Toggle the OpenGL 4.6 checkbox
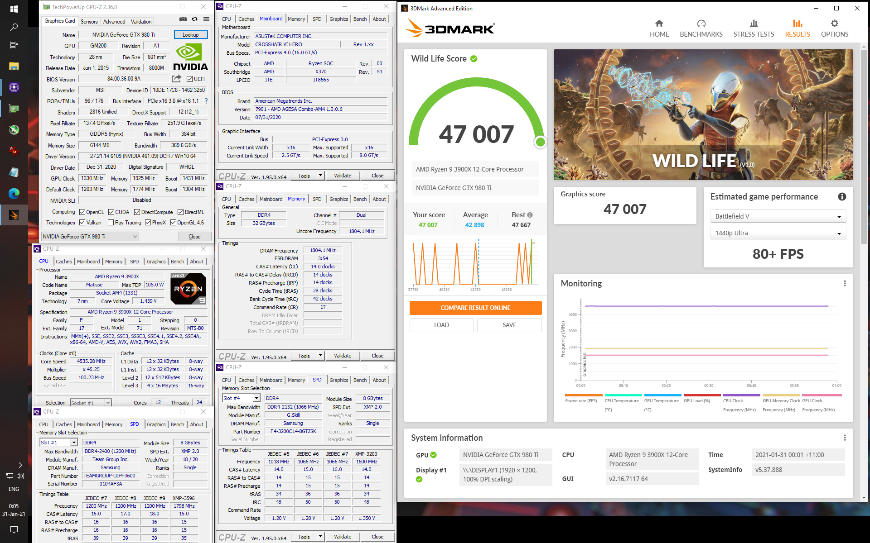This screenshot has width=870, height=543. pyautogui.click(x=173, y=223)
